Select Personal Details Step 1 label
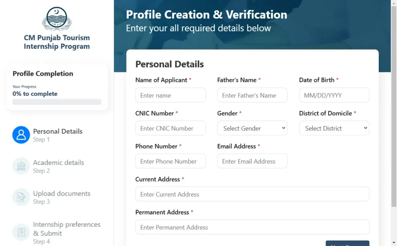Viewport: 397px width, 246px height. pyautogui.click(x=58, y=135)
